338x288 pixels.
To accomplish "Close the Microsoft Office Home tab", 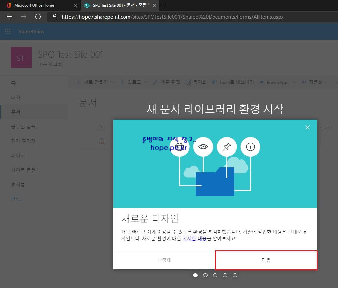I will (x=76, y=5).
